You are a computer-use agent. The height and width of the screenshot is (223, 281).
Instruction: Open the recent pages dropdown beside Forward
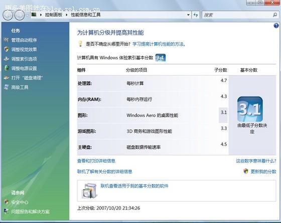[x=27, y=15]
